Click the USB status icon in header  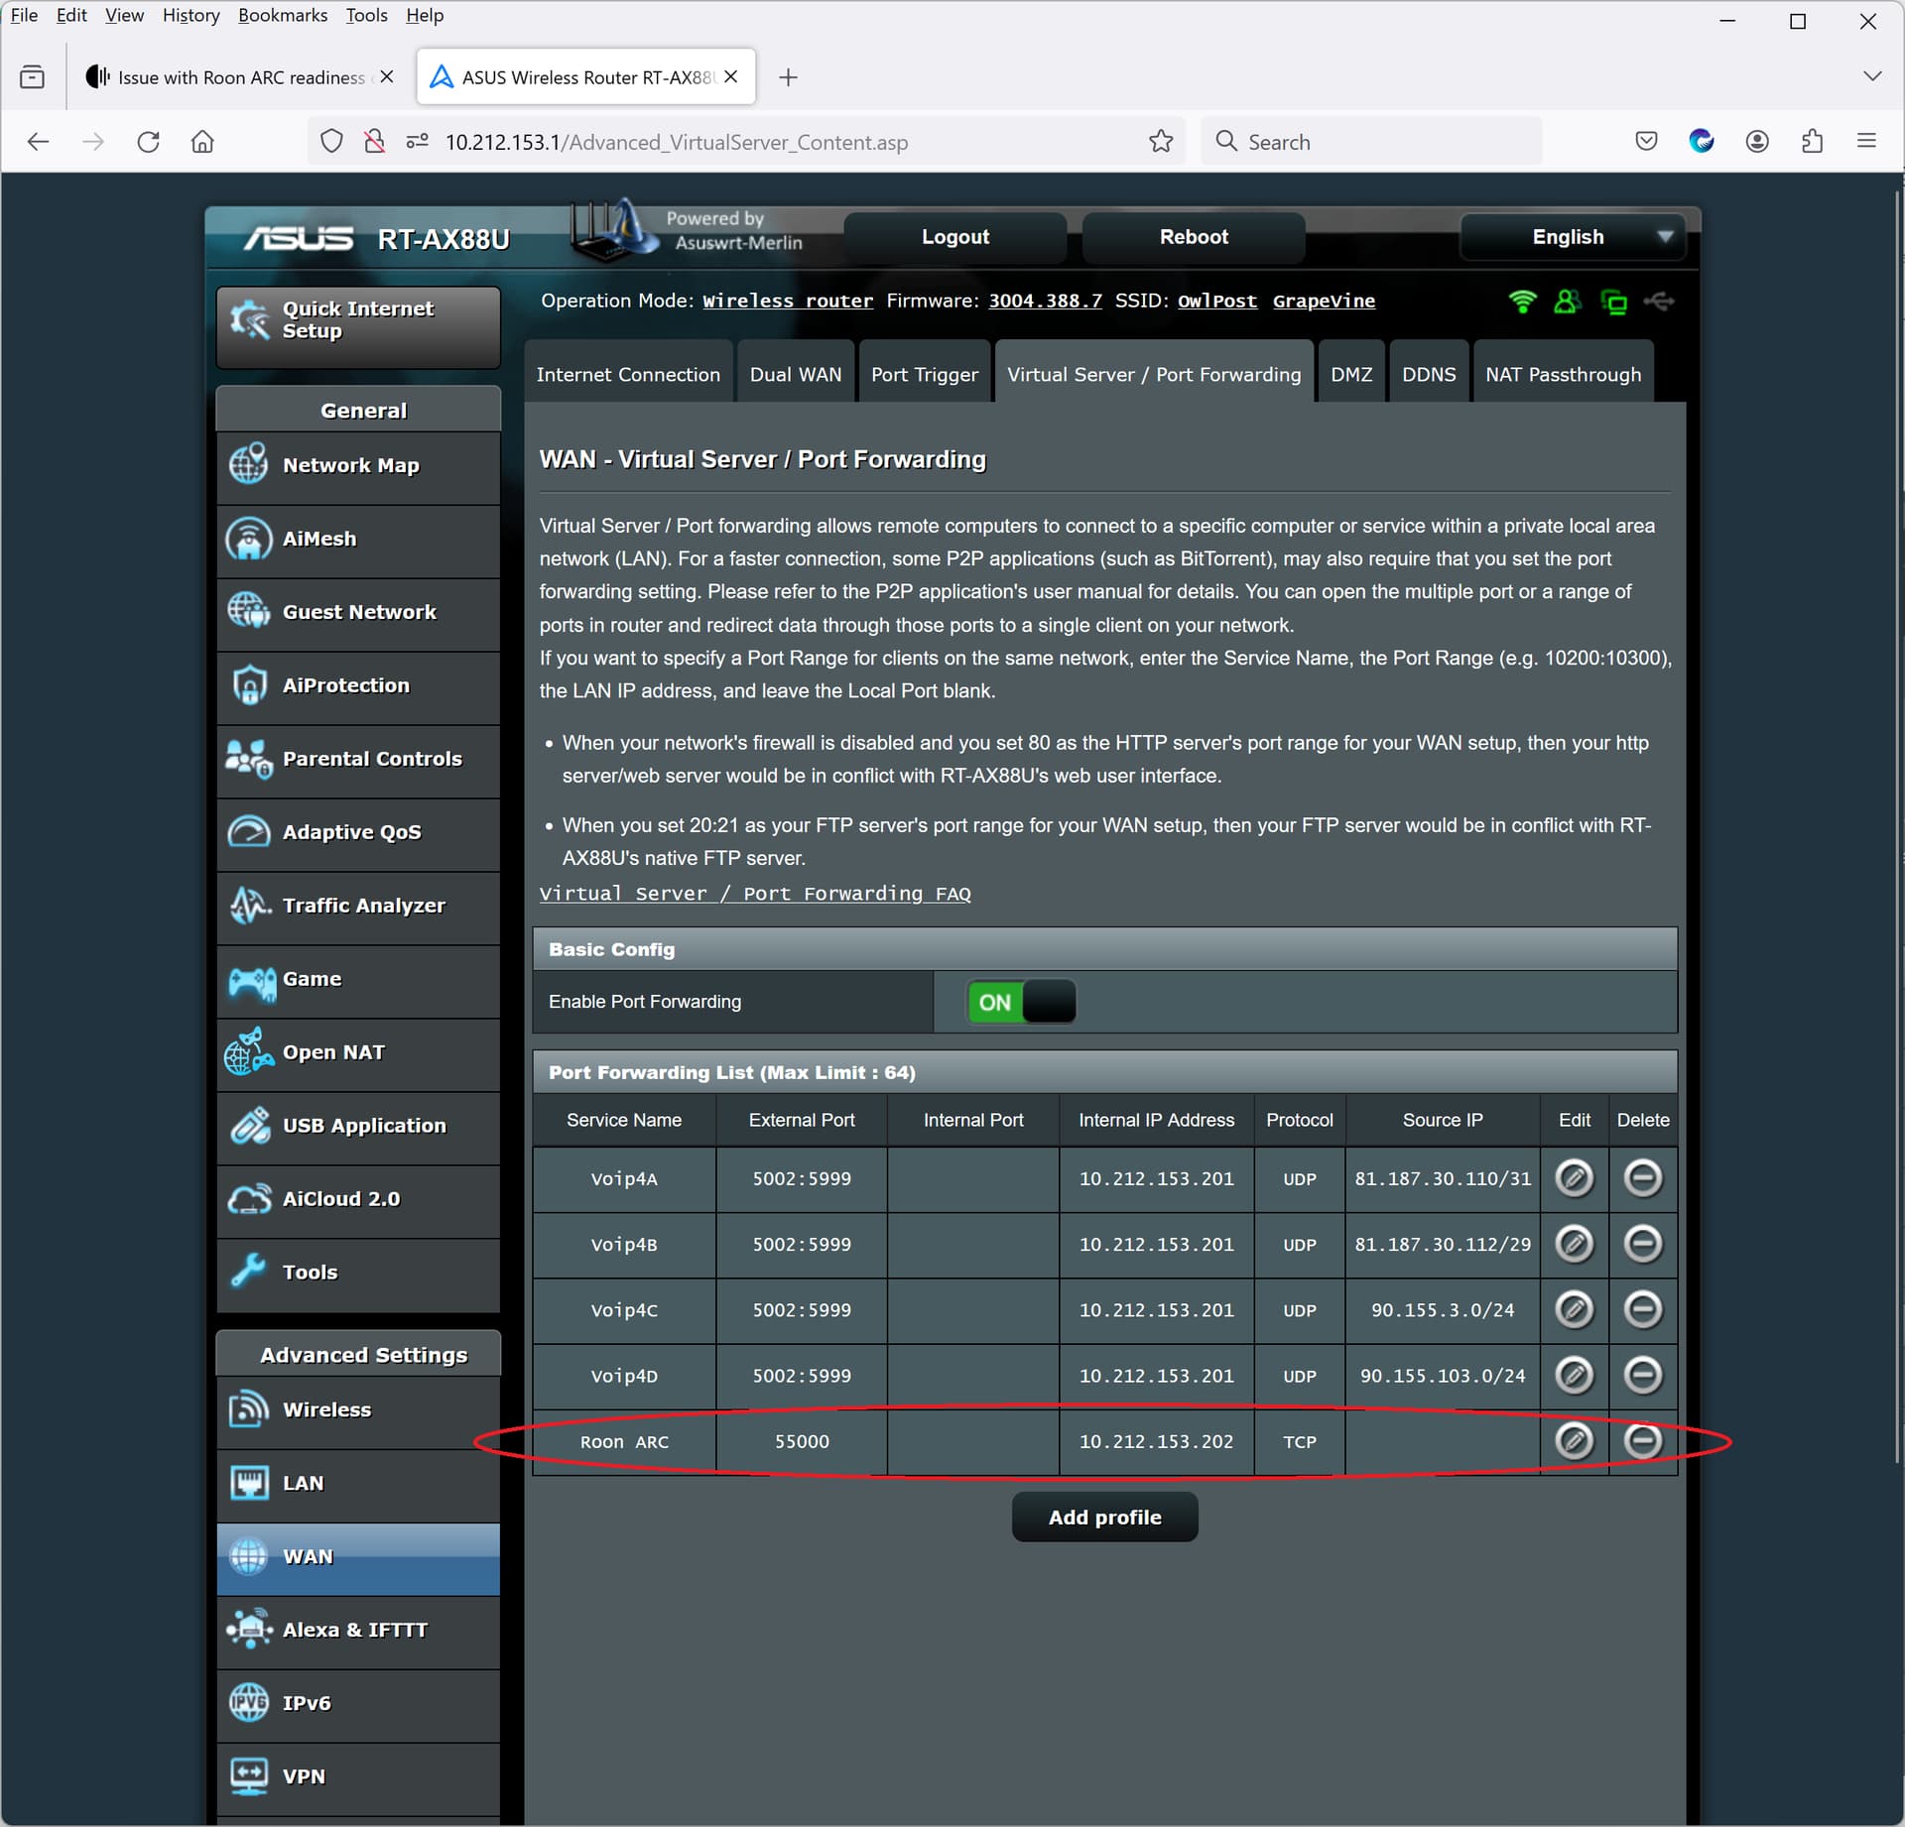point(1659,301)
